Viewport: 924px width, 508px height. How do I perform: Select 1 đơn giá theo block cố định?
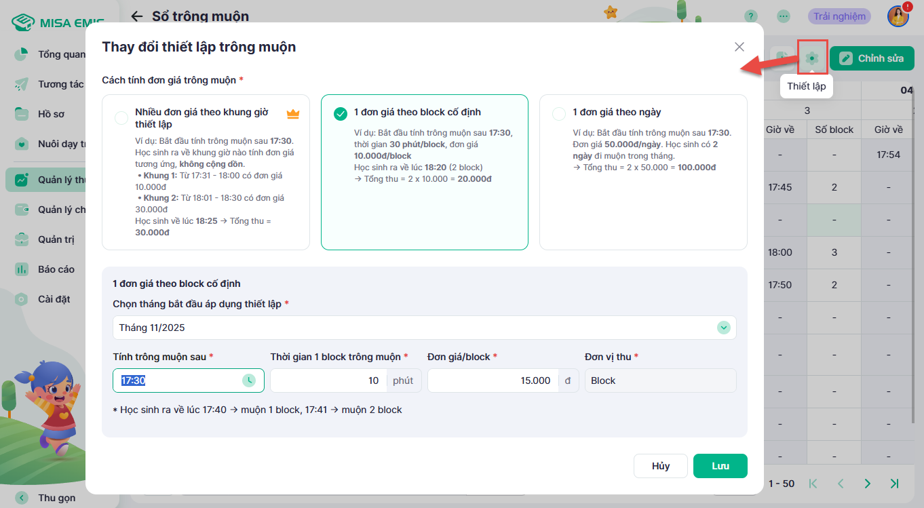pos(341,113)
